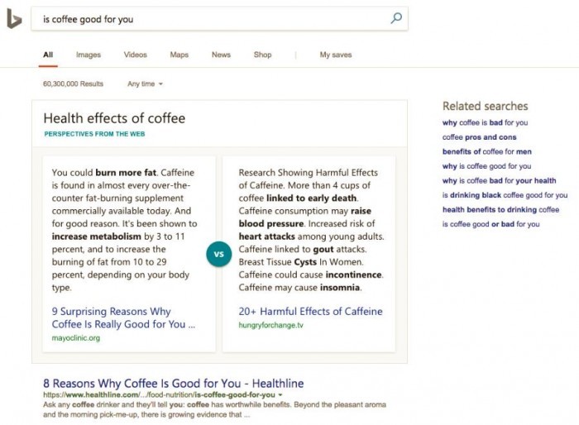This screenshot has width=579, height=425.
Task: Expand the Healthline URL dropdown arrow
Action: coord(281,395)
